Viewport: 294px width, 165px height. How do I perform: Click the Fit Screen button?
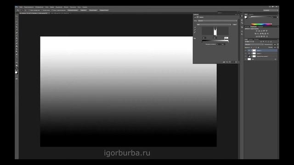pos(84,10)
